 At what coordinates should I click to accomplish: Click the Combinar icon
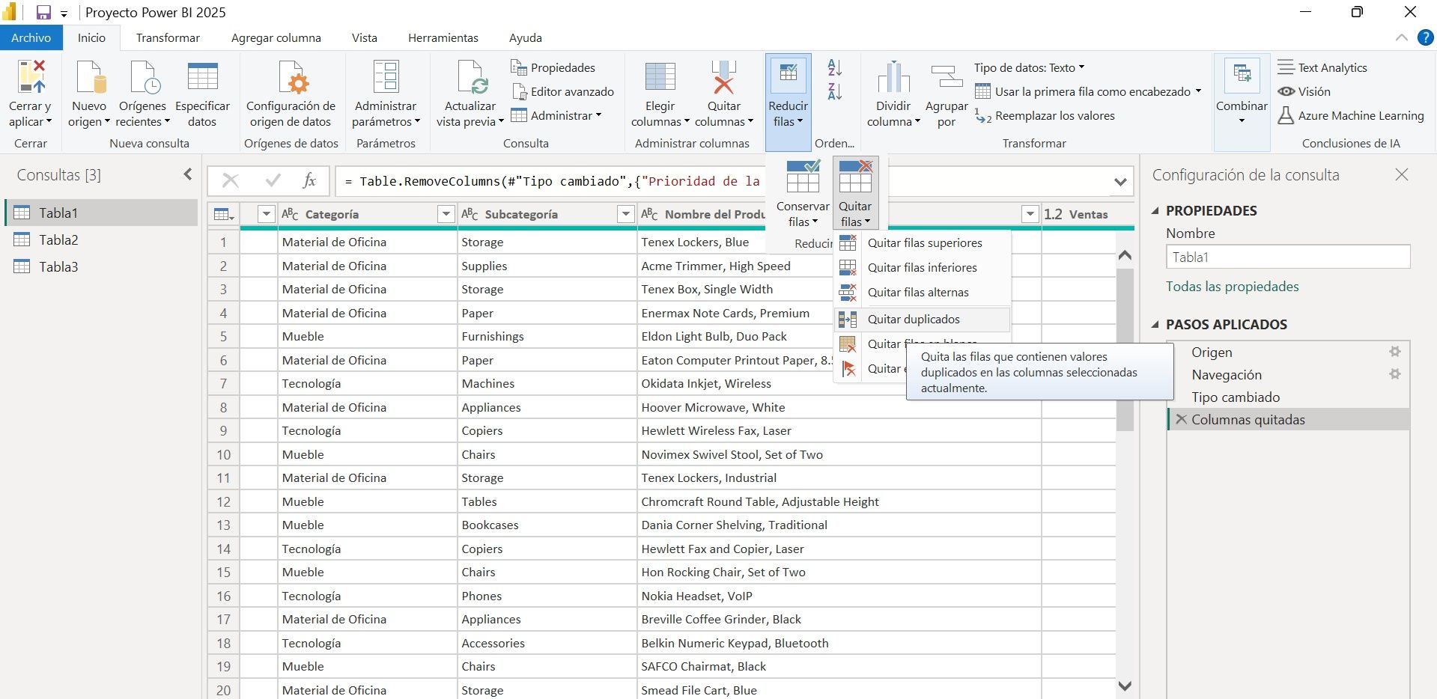(1242, 75)
